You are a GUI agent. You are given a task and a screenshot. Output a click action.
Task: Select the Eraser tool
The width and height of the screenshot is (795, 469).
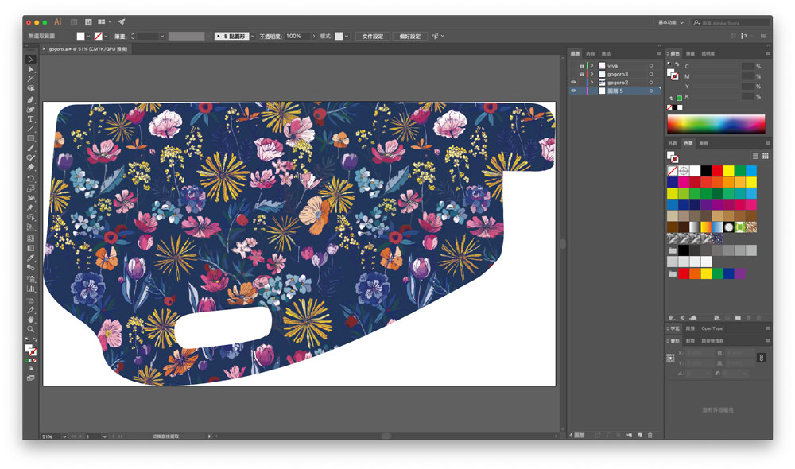[31, 168]
